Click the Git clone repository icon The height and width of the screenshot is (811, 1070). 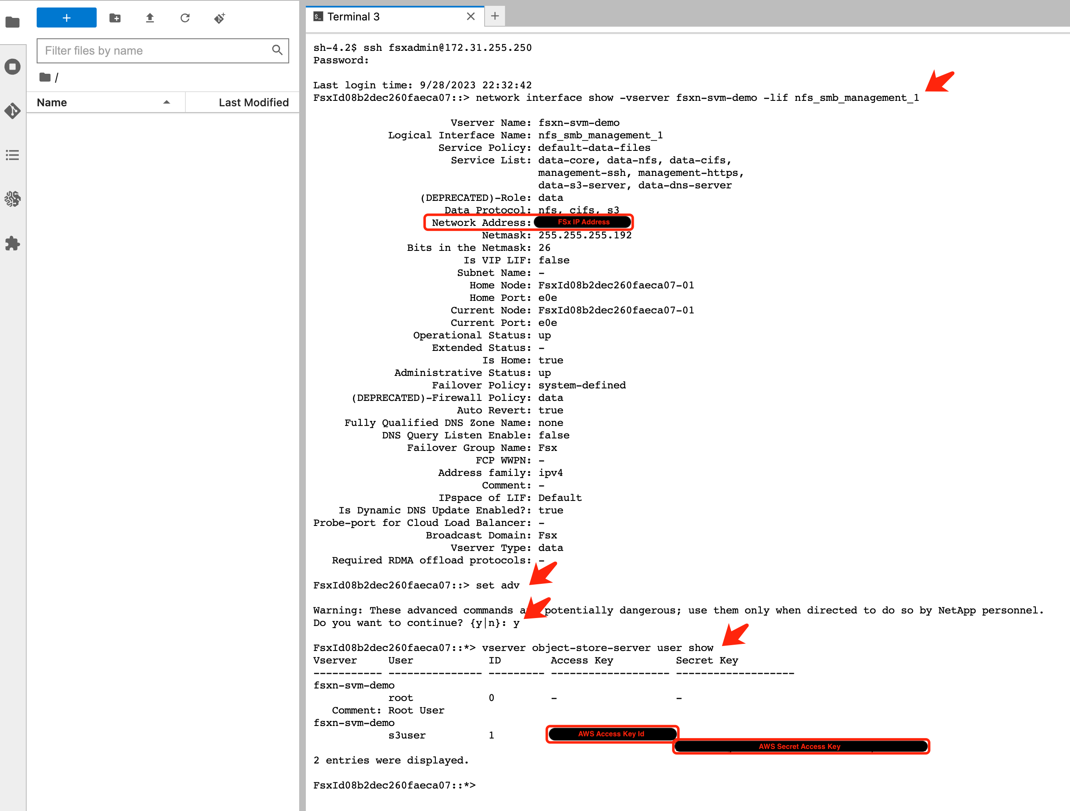[x=220, y=18]
